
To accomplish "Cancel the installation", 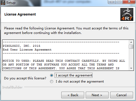I will 121,95.
